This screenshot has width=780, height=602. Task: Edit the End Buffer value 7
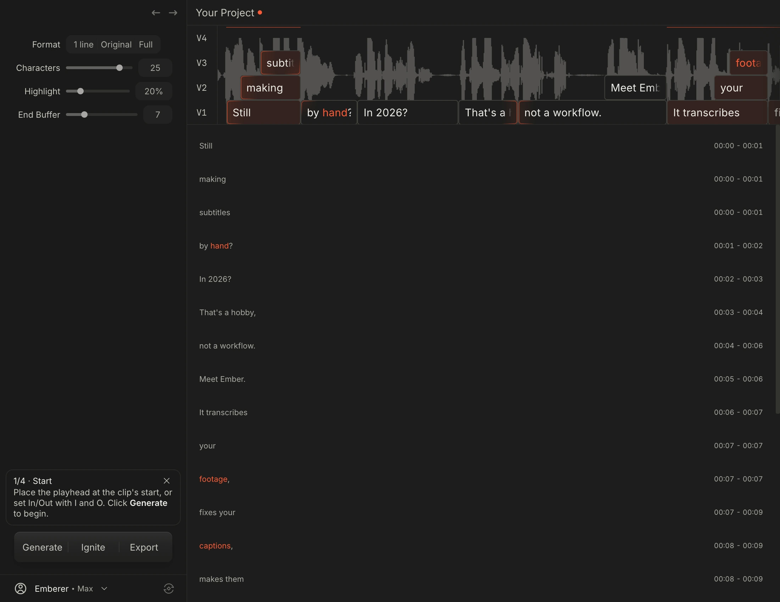pyautogui.click(x=157, y=115)
